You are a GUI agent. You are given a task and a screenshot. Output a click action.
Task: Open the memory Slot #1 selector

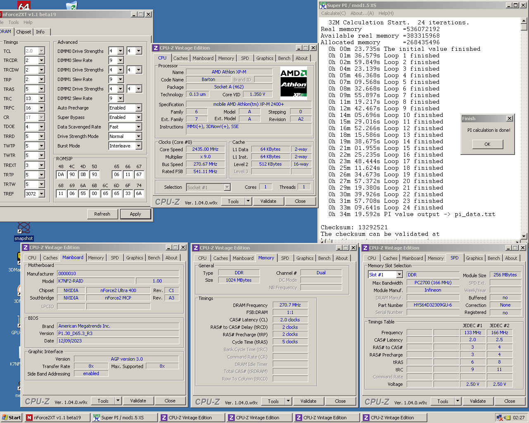coord(399,275)
